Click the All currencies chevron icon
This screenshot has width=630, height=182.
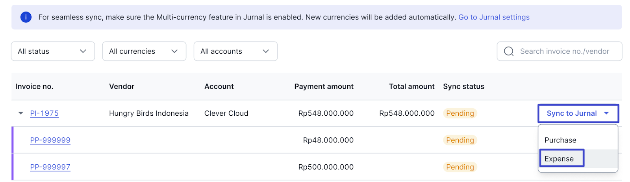(174, 51)
